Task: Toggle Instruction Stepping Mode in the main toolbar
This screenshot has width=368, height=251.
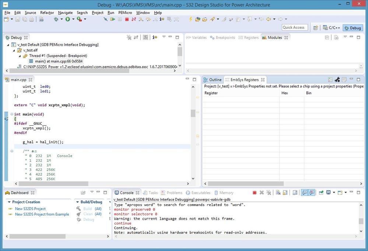Action: [x=162, y=19]
